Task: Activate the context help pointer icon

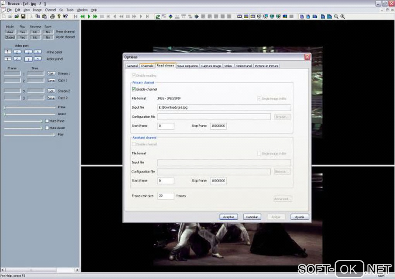Action: 65,16
